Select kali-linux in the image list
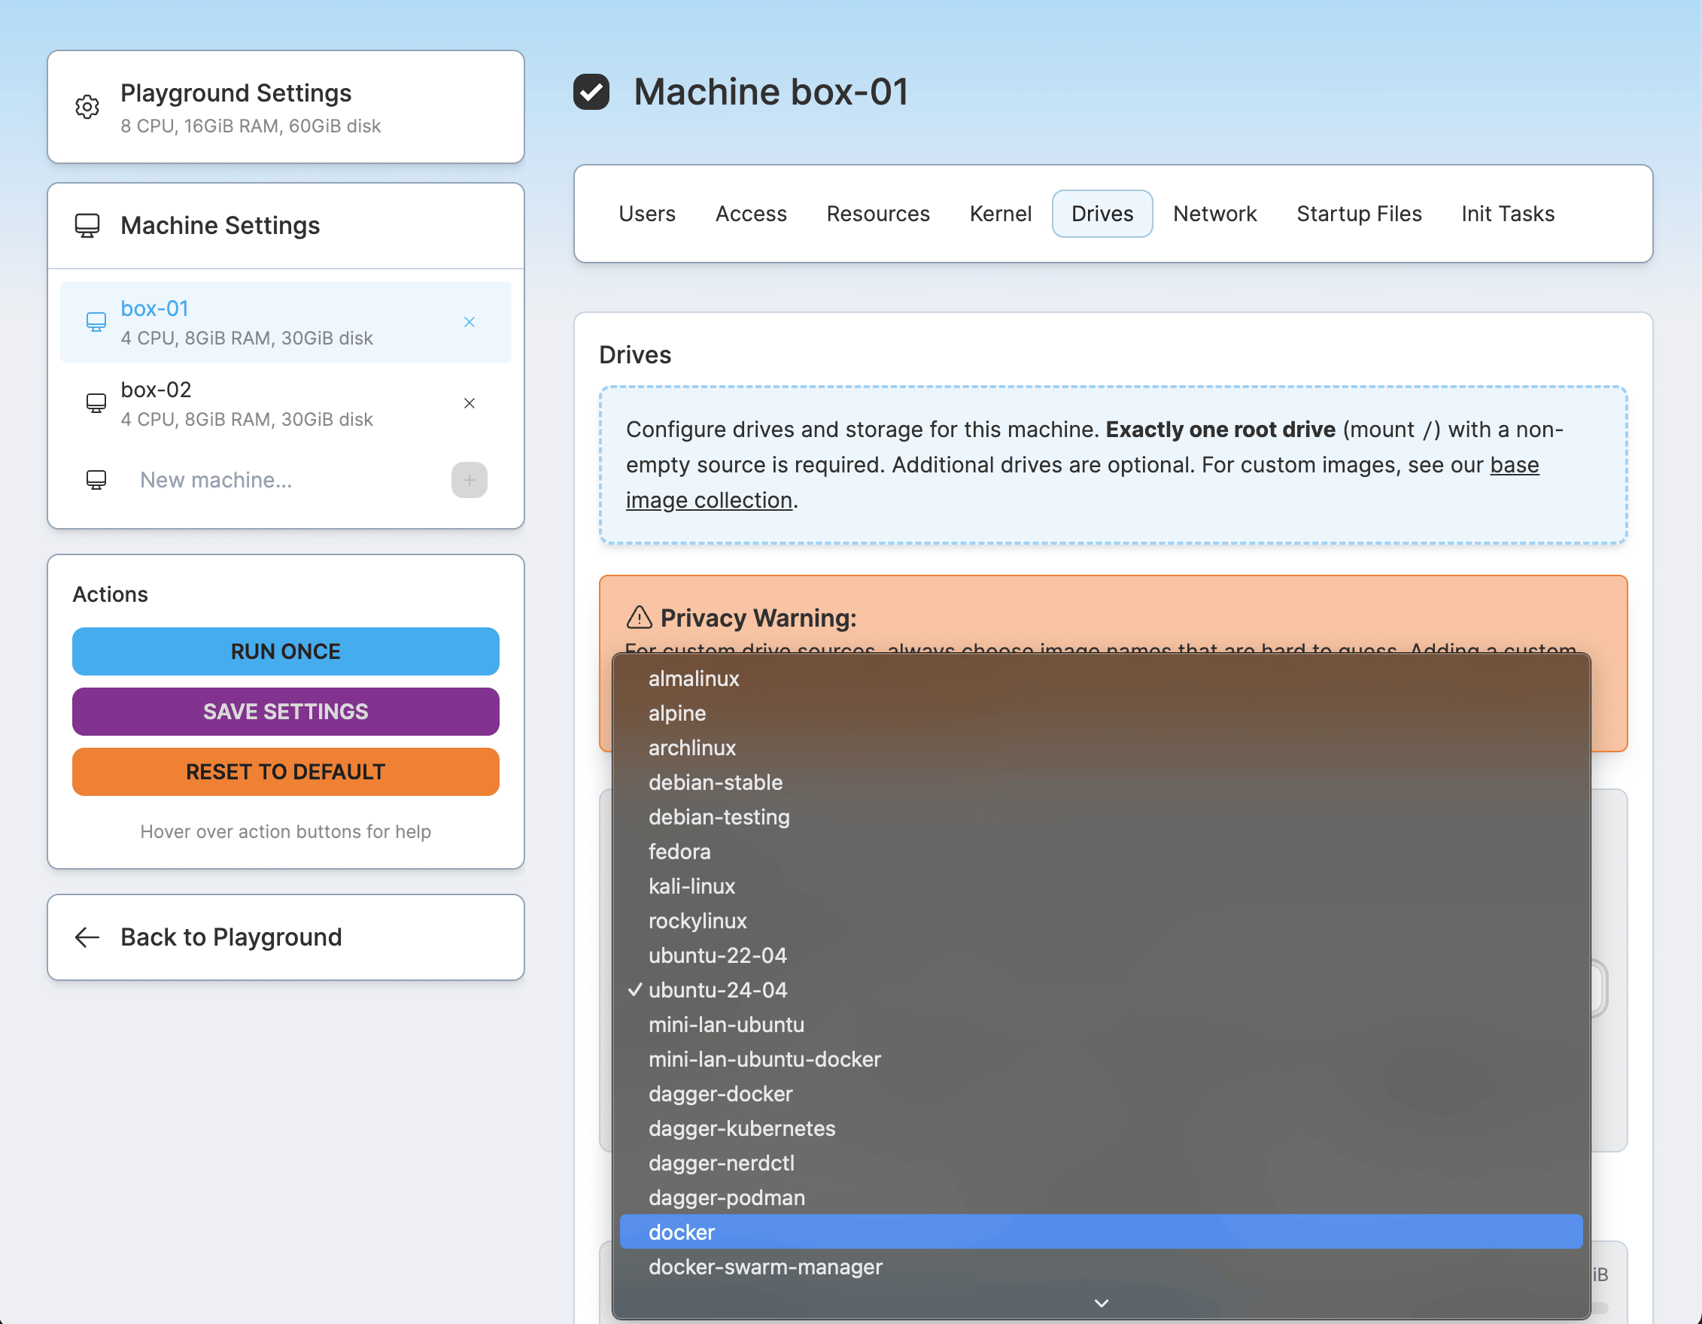Screen dimensions: 1702x1324 [x=1100, y=886]
